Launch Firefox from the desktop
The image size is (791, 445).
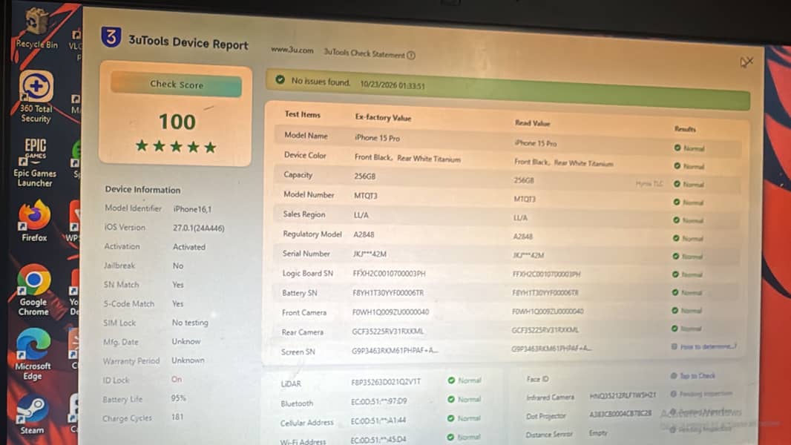tap(34, 221)
